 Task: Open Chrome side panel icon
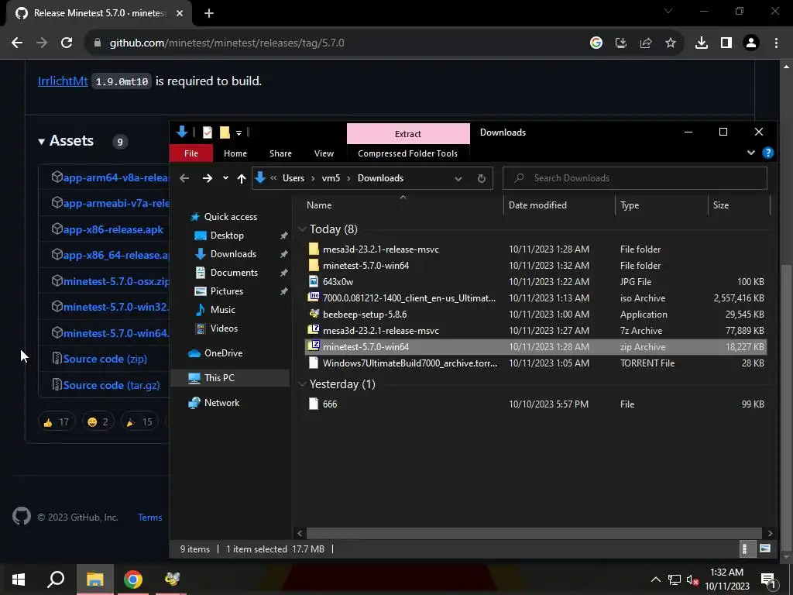click(726, 43)
